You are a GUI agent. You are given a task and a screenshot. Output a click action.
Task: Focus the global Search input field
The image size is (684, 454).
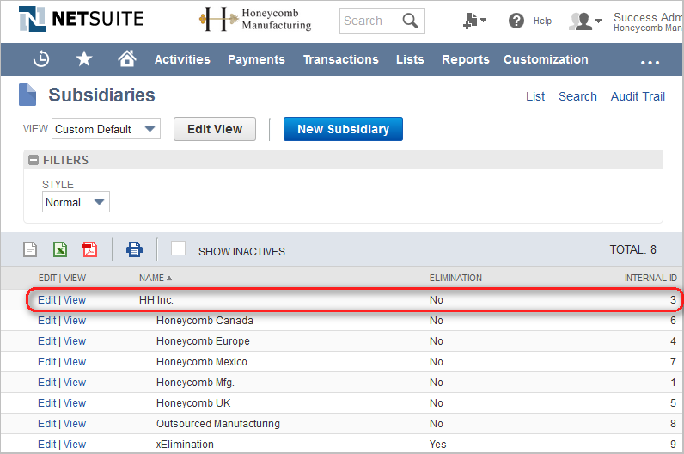[x=371, y=21]
